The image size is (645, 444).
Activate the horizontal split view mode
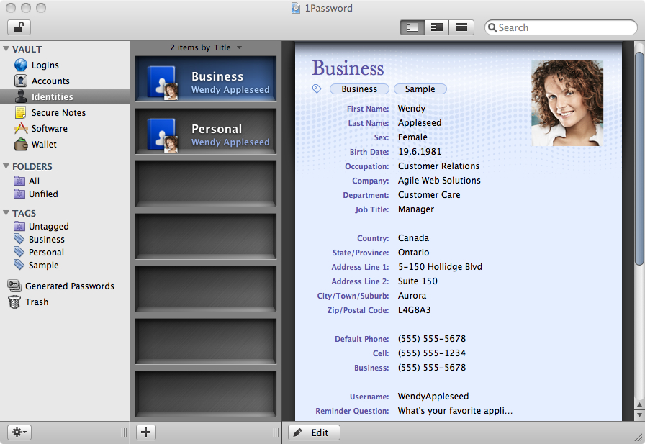tap(461, 27)
